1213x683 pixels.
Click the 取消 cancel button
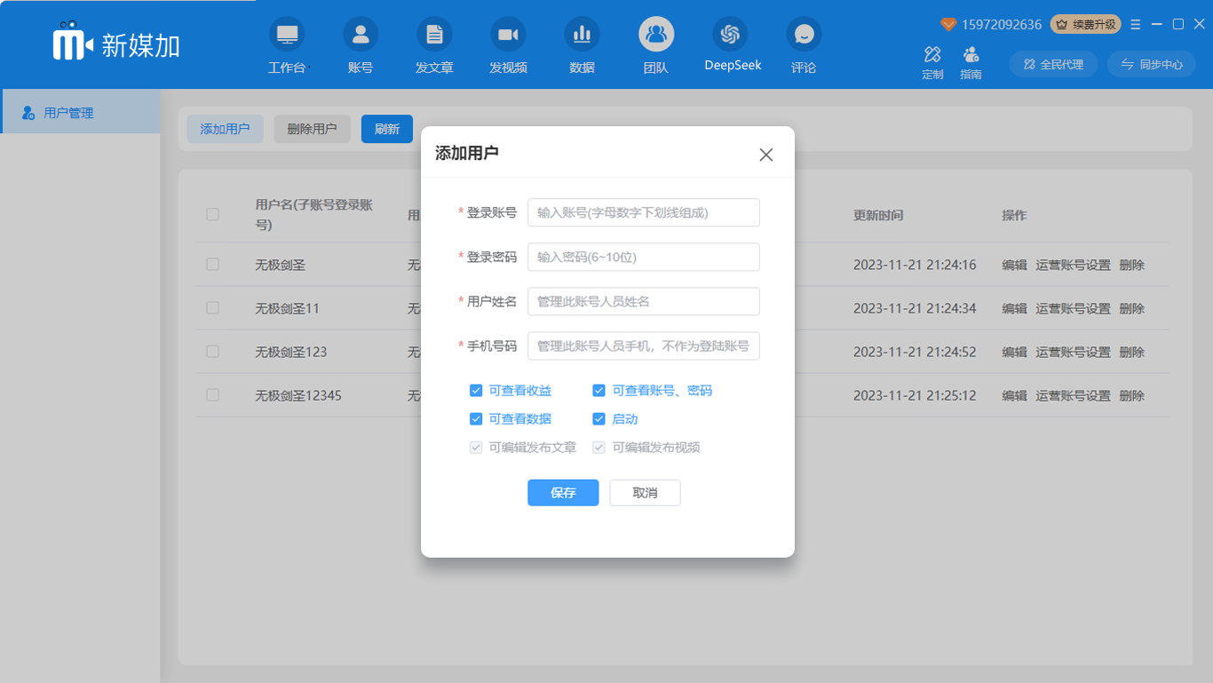click(645, 493)
